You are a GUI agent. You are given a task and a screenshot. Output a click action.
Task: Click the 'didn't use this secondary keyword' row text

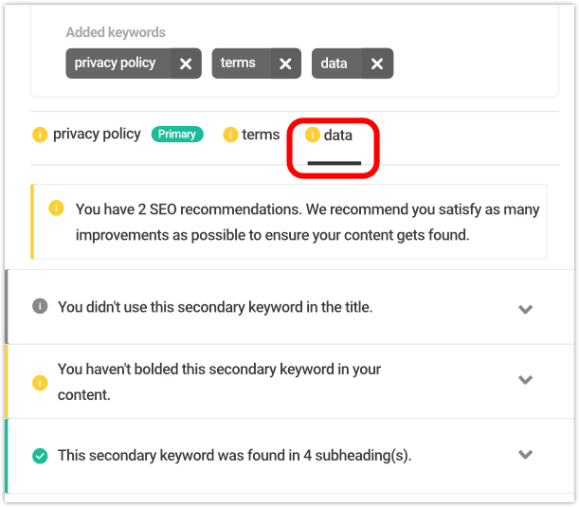(x=215, y=307)
